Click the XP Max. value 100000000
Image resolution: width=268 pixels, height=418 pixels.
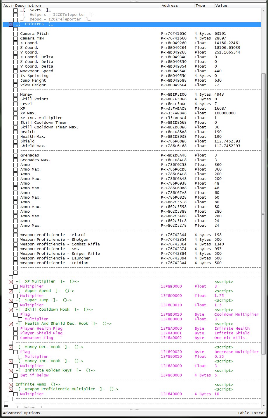pyautogui.click(x=225, y=113)
